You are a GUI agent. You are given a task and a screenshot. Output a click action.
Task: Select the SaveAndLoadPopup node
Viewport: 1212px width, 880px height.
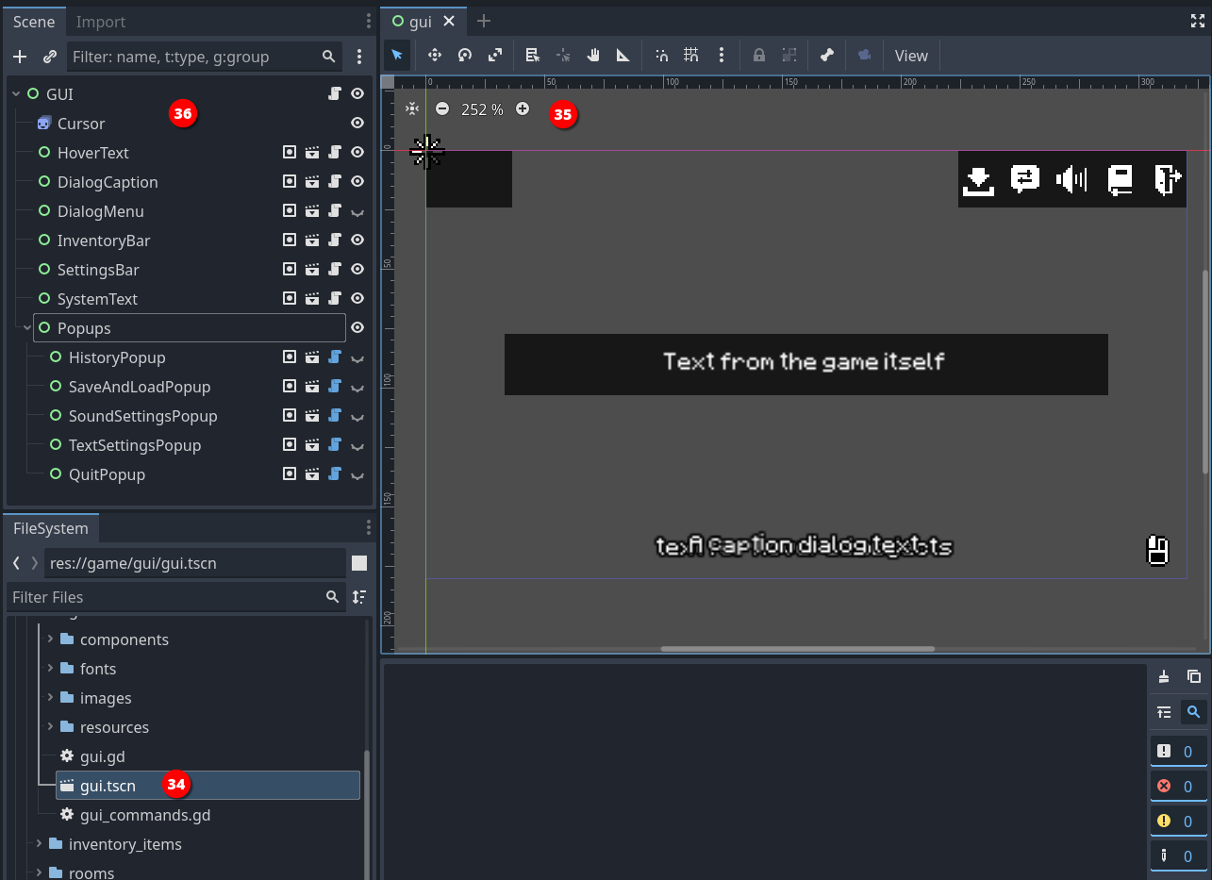click(x=140, y=387)
